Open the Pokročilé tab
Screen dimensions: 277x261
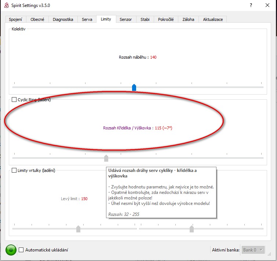click(166, 19)
